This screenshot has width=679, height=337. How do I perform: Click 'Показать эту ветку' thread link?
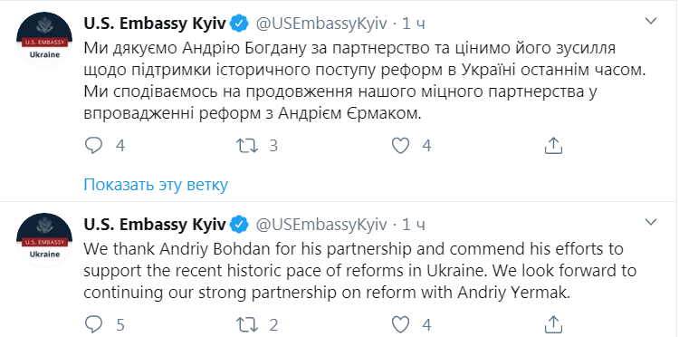pyautogui.click(x=156, y=185)
